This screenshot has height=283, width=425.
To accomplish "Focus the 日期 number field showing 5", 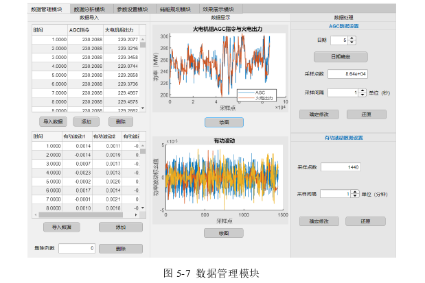I will pyautogui.click(x=339, y=40).
